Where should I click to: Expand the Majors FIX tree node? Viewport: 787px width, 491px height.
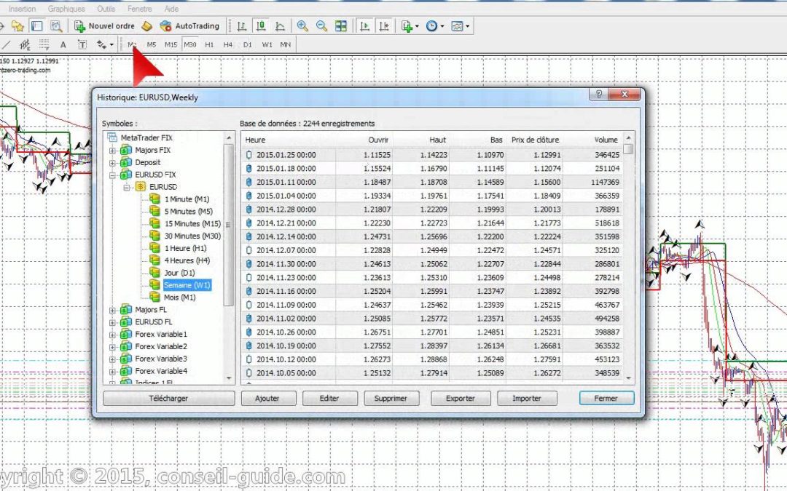pyautogui.click(x=113, y=151)
